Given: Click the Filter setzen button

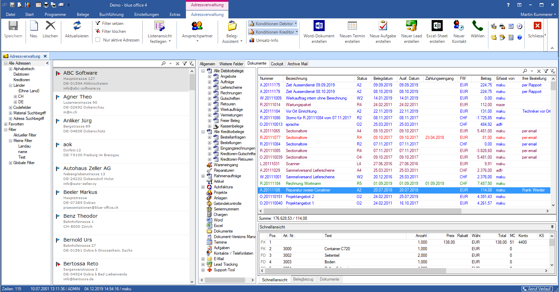Looking at the screenshot, I should point(109,23).
